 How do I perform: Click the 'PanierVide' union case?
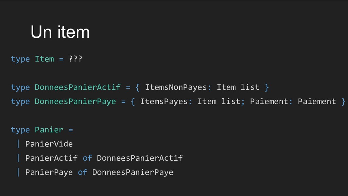pyautogui.click(x=49, y=144)
